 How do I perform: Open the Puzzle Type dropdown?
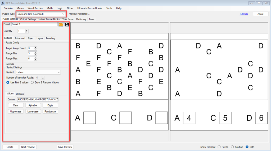41,14
